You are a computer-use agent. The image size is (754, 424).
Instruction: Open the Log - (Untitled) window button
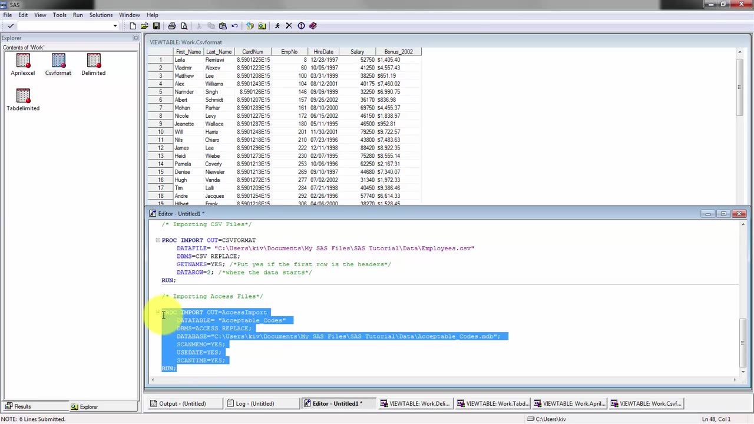coord(262,403)
